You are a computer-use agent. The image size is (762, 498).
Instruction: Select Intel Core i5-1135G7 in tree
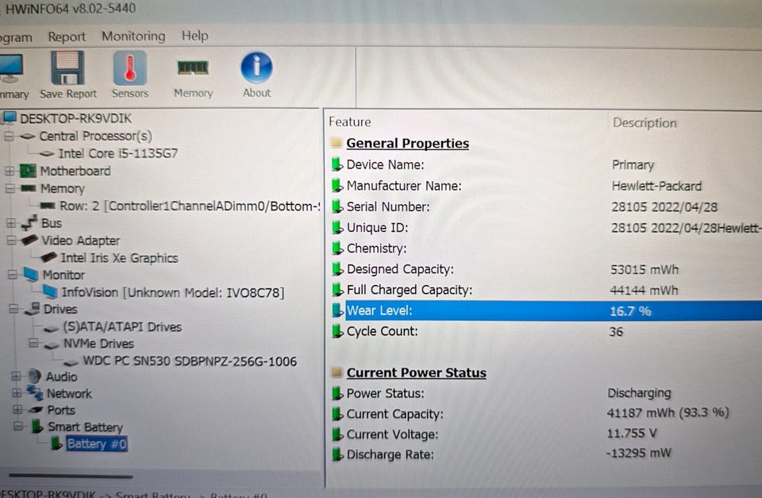[118, 153]
